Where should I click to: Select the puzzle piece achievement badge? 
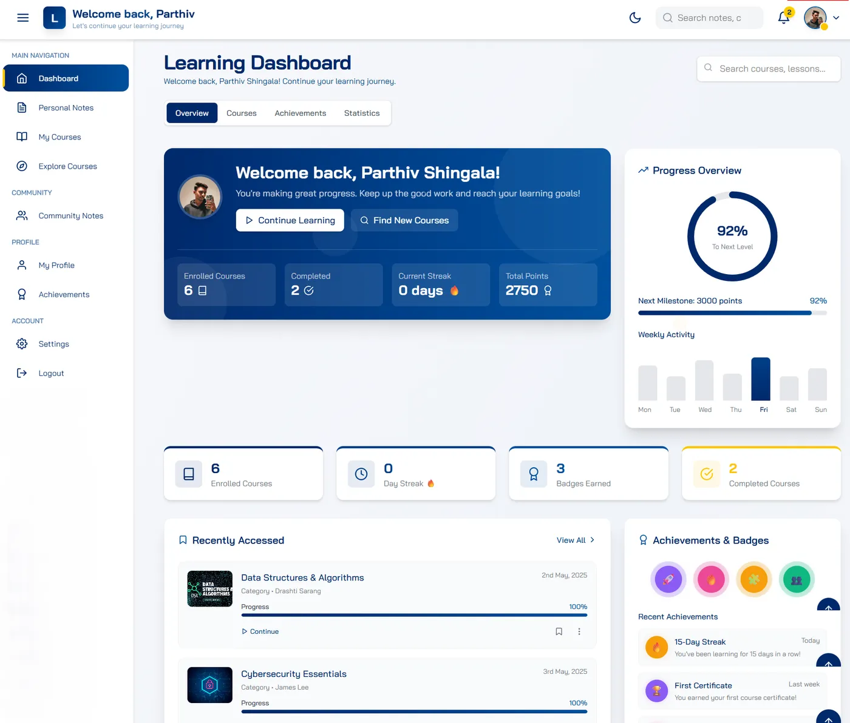(754, 579)
